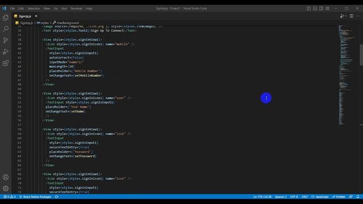Open the Run menu
Screen dimensions: 363x204
(x=64, y=8)
